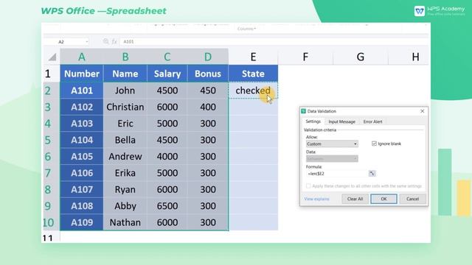Select column H header

(409, 57)
